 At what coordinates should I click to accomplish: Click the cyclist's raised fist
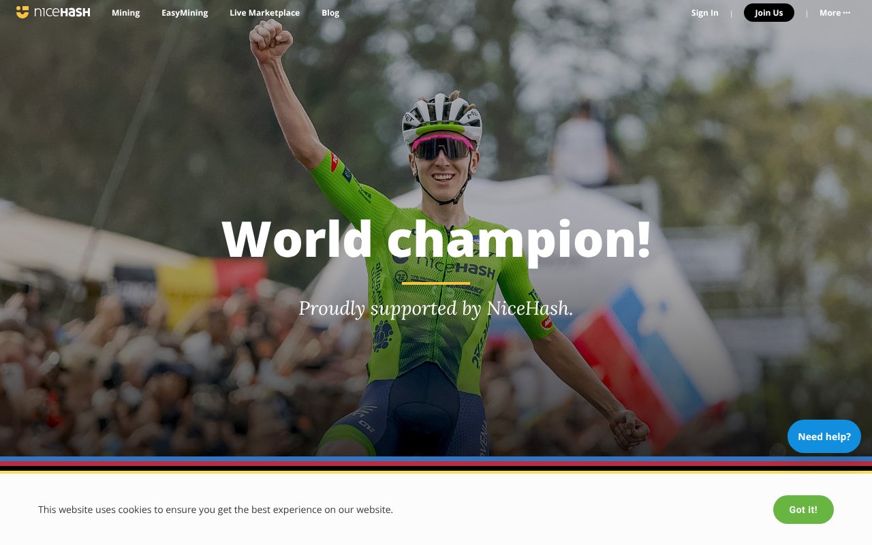270,40
